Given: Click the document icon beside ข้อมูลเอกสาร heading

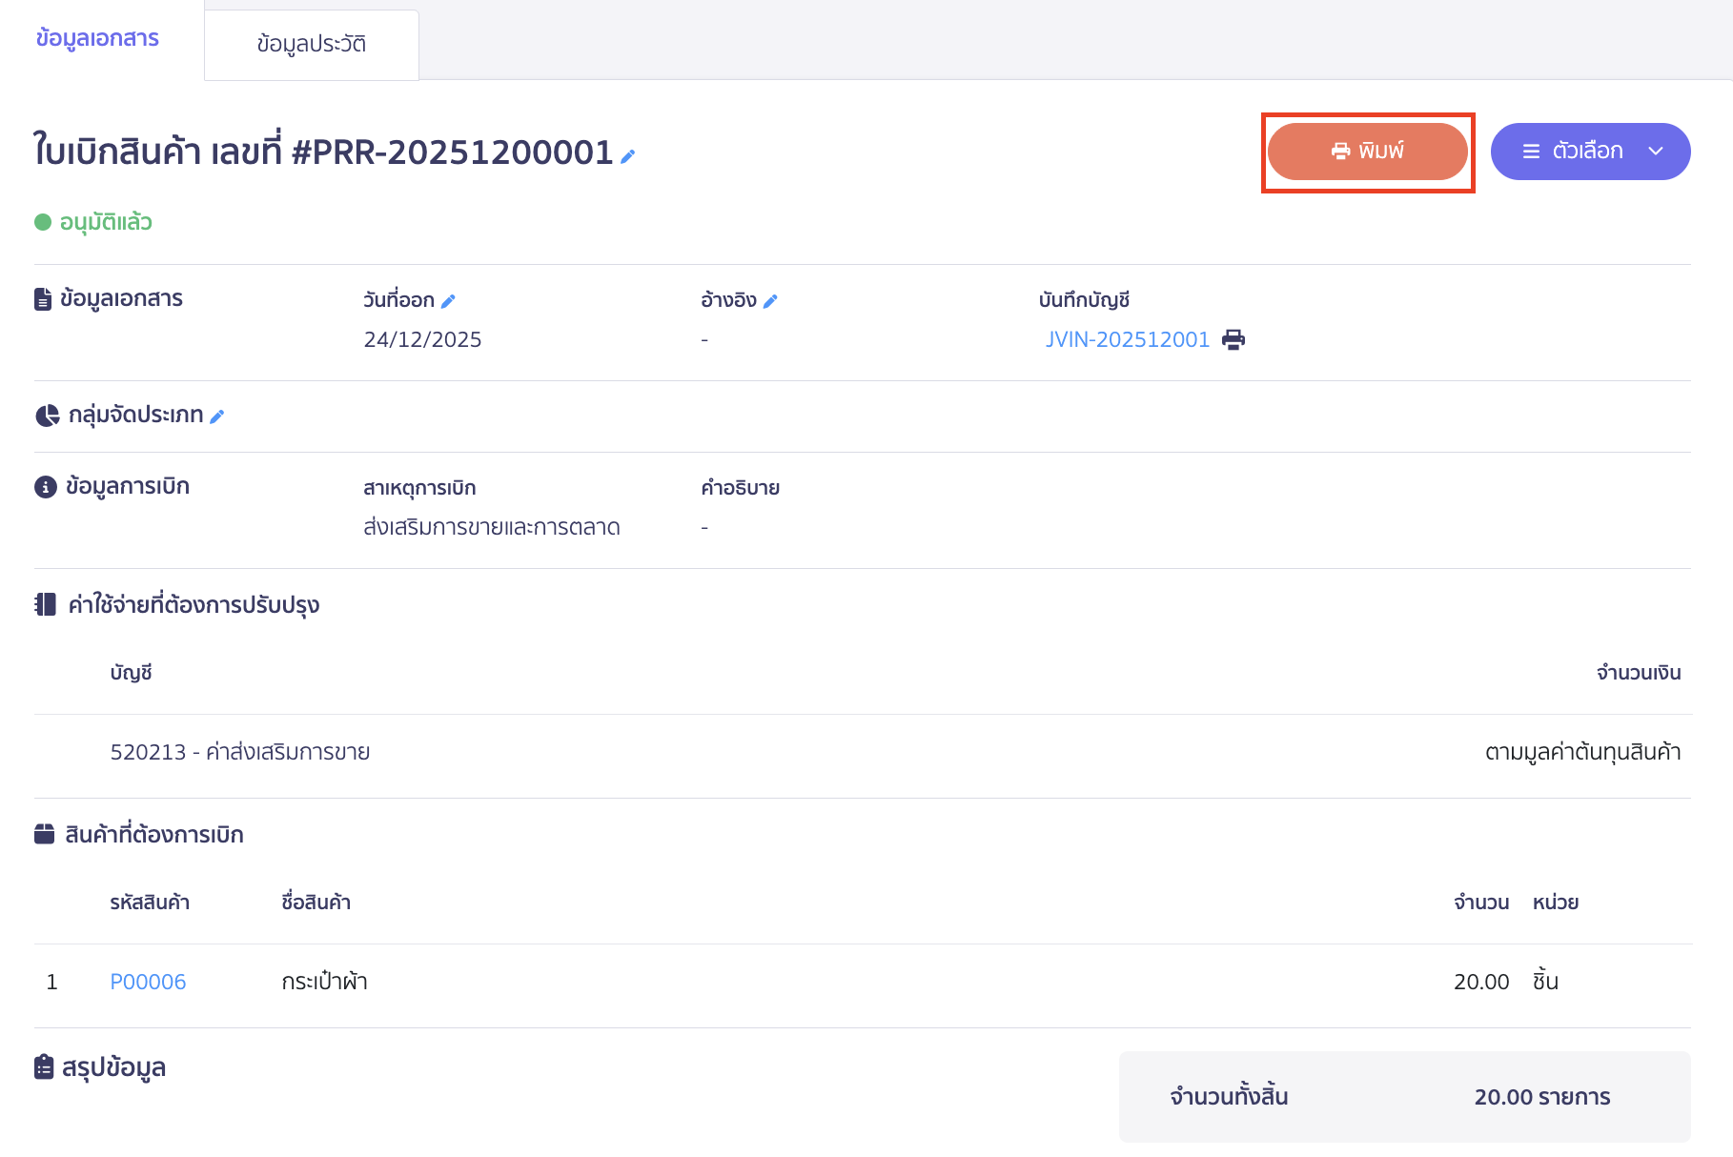Looking at the screenshot, I should click(43, 299).
